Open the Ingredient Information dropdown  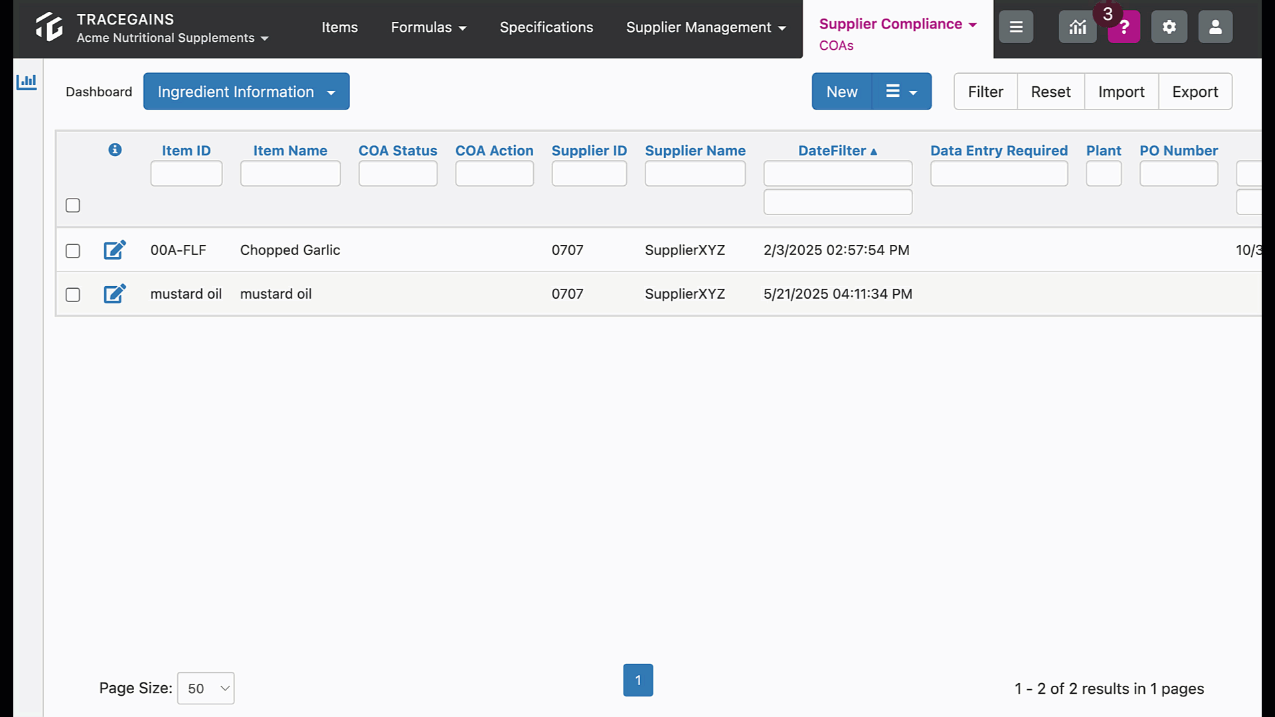pos(246,91)
